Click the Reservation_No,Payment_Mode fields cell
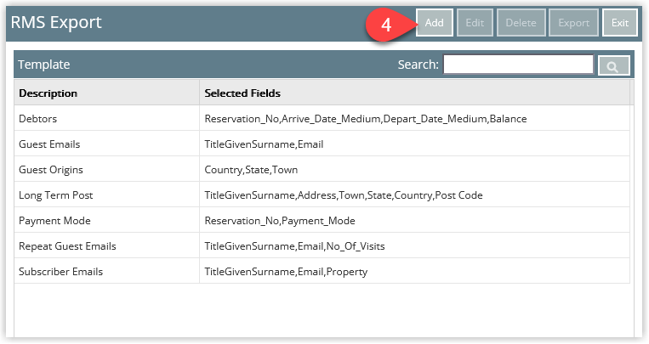 [415, 220]
